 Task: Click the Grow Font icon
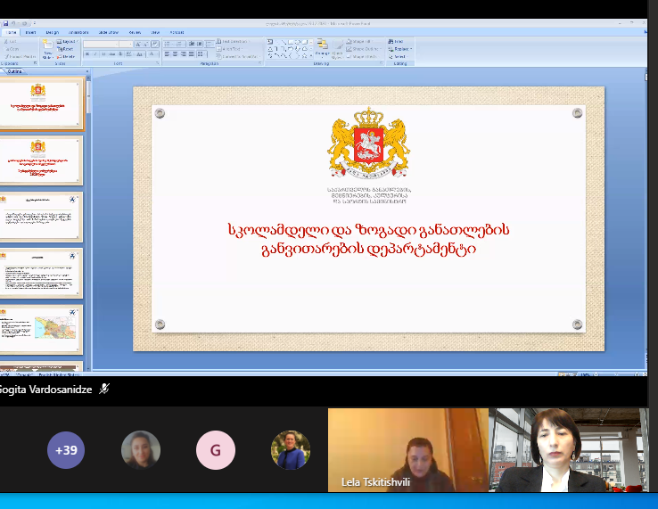coord(138,44)
